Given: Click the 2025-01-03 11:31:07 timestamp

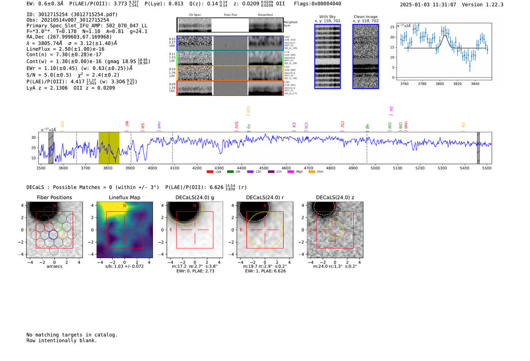Looking at the screenshot, I should (428, 5).
